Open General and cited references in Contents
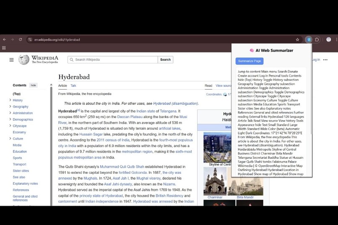 (x=25, y=198)
